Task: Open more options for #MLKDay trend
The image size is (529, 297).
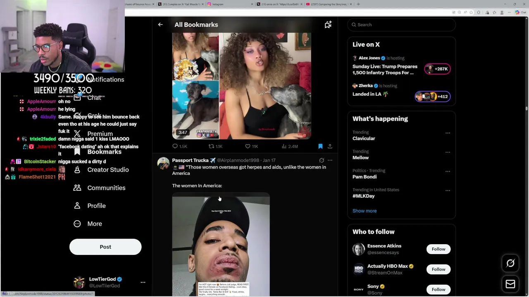Action: coord(448,191)
